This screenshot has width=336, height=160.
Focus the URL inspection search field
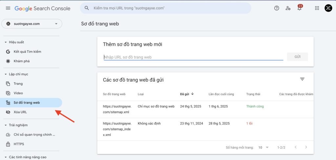coord(165,8)
